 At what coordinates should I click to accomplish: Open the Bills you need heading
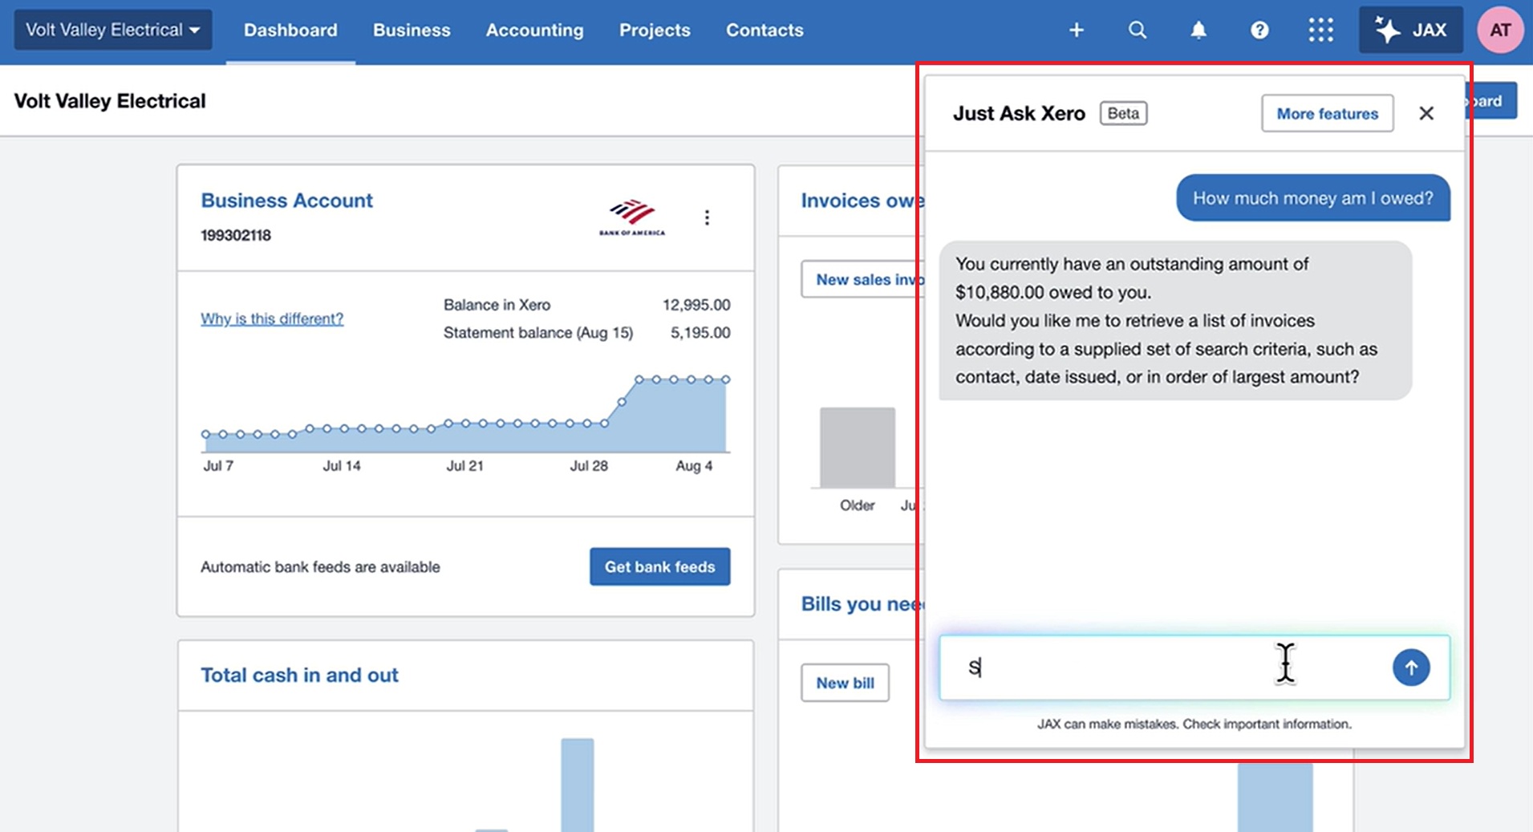862,604
